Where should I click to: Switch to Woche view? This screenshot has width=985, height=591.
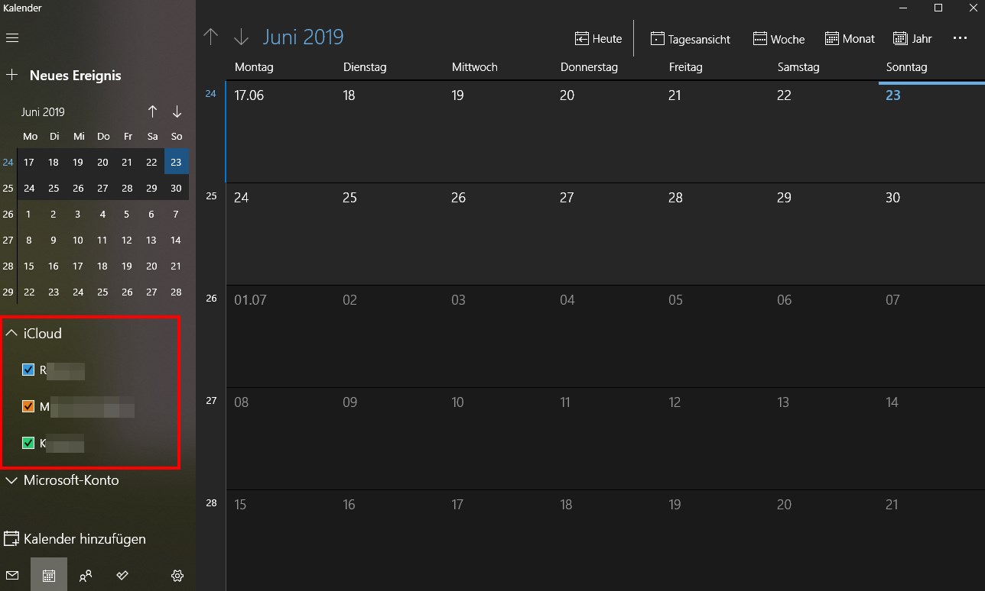point(779,38)
